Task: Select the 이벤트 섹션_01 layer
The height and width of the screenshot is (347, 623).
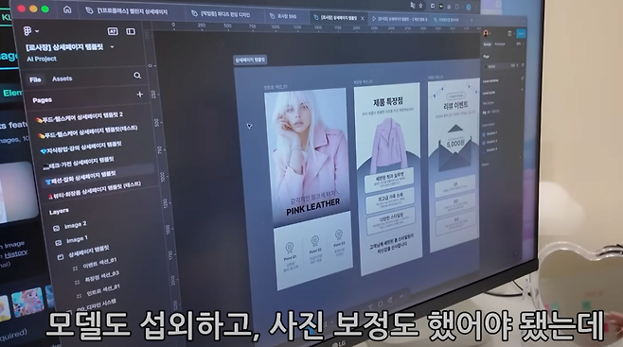Action: pyautogui.click(x=99, y=264)
